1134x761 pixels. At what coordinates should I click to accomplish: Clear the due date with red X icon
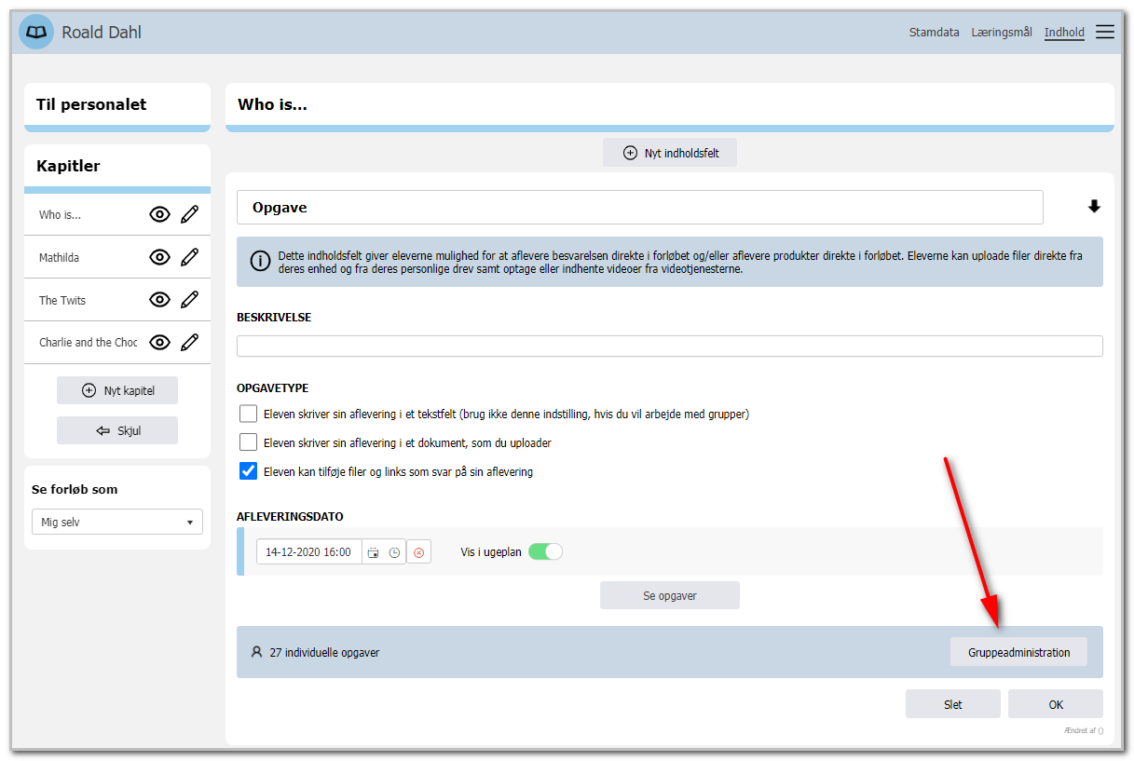click(x=418, y=552)
